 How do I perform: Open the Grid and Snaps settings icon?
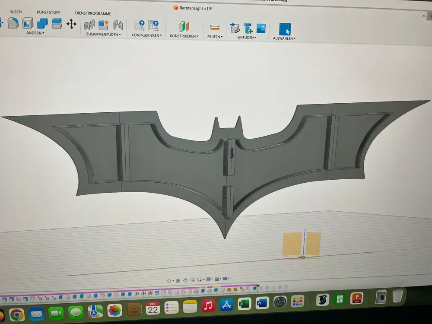click(217, 279)
